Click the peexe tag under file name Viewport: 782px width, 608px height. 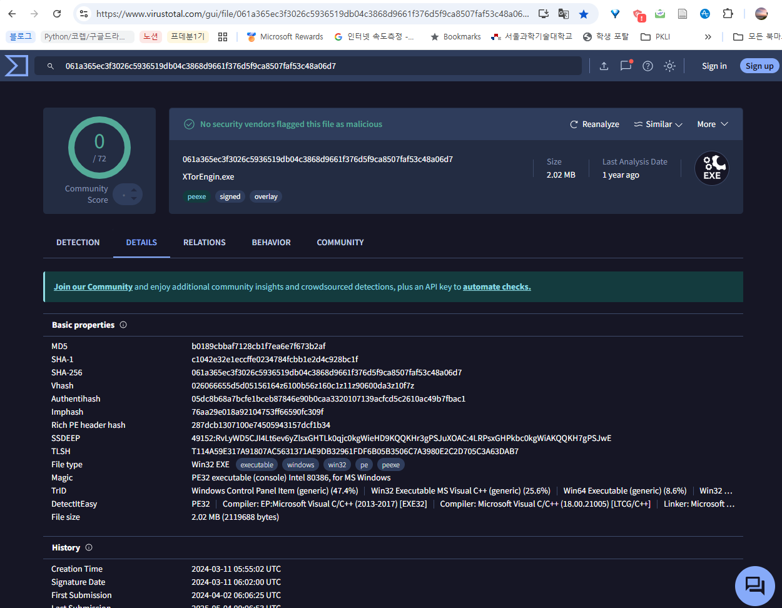(x=196, y=196)
